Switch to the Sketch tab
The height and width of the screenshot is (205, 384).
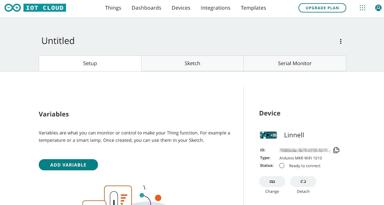coord(192,63)
